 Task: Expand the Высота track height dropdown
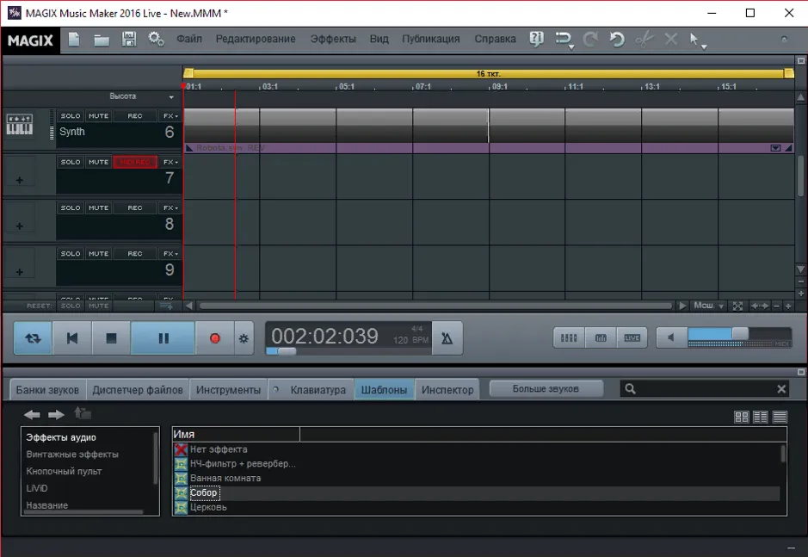click(x=141, y=96)
